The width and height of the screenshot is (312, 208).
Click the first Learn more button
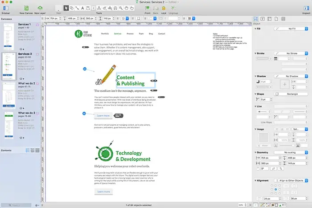click(x=103, y=115)
